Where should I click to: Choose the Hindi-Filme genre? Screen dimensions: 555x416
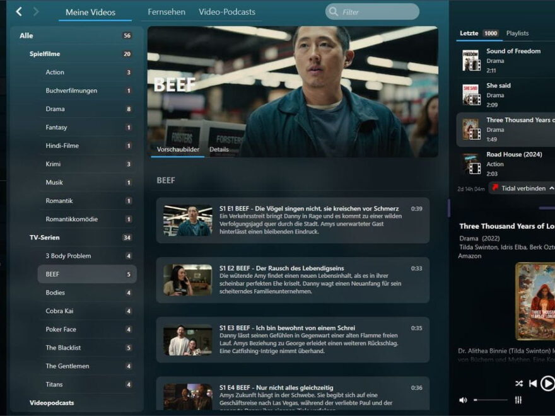tap(87, 146)
